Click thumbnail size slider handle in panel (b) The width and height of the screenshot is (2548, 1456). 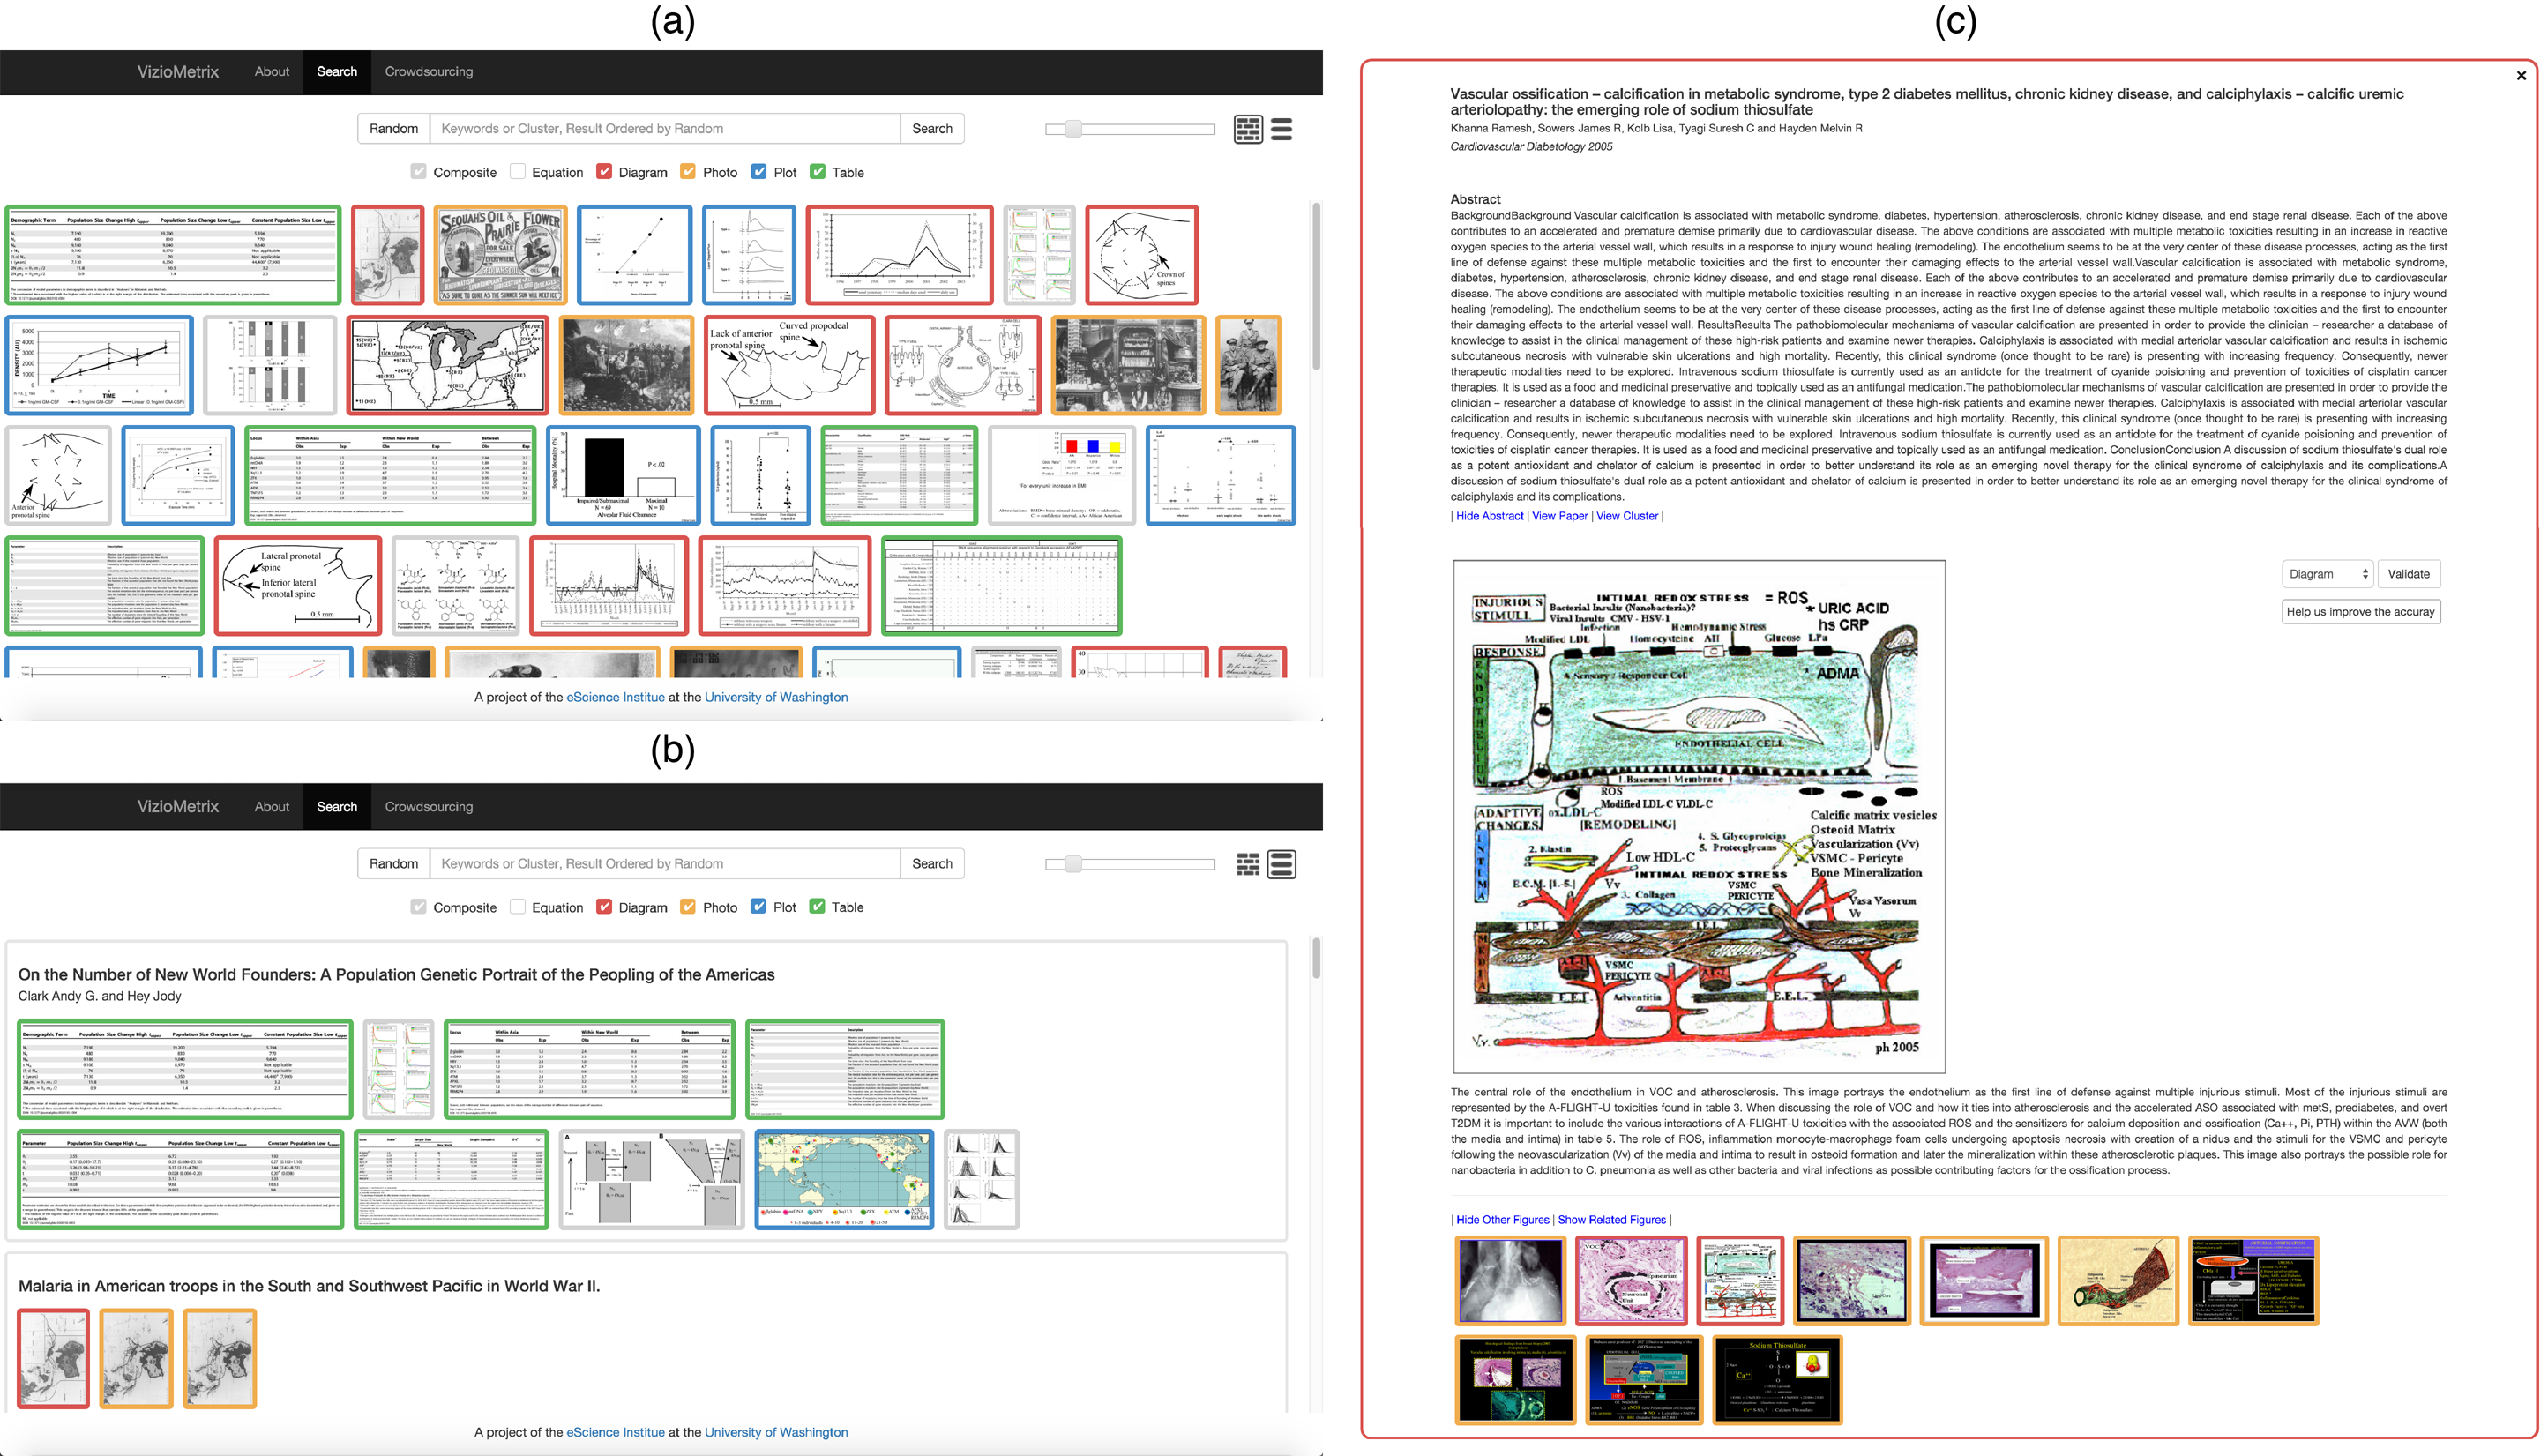click(1073, 864)
